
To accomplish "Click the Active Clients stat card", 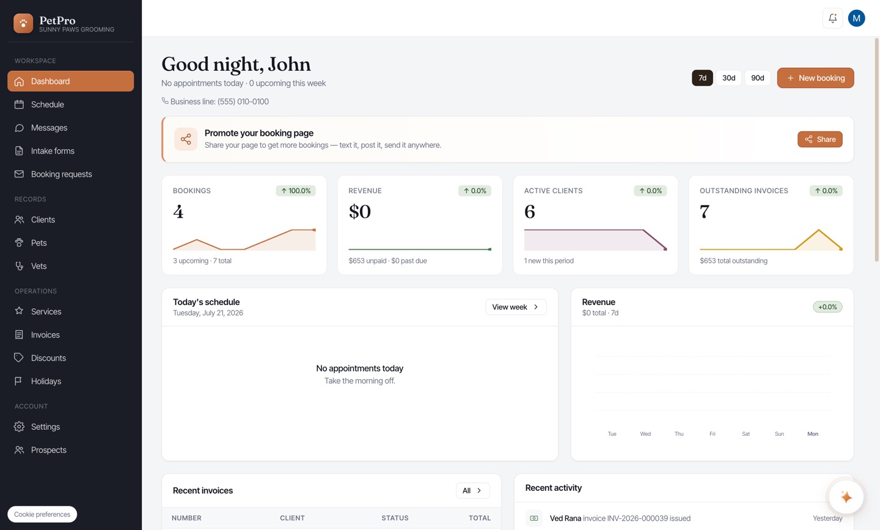I will [x=595, y=225].
